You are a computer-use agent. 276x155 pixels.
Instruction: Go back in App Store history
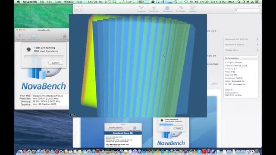(x=77, y=10)
